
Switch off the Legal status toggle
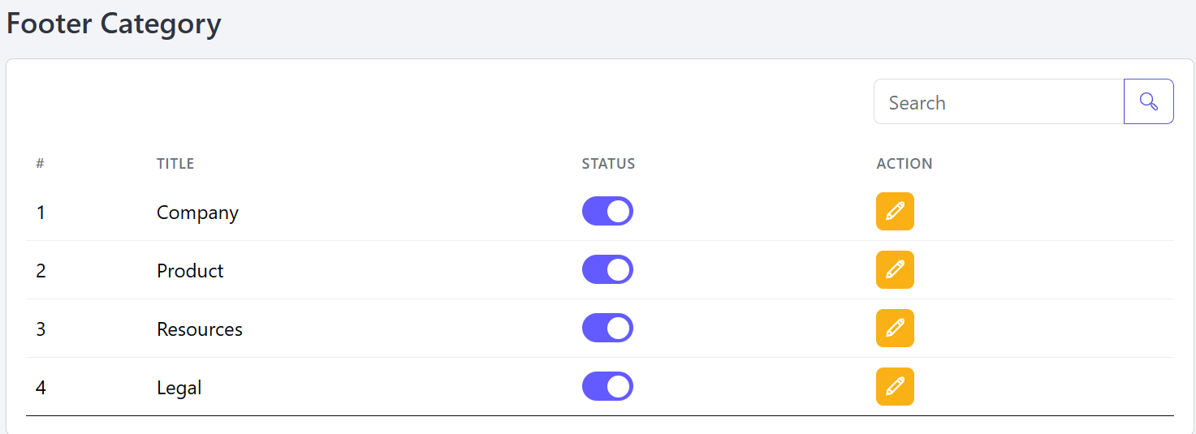point(607,386)
